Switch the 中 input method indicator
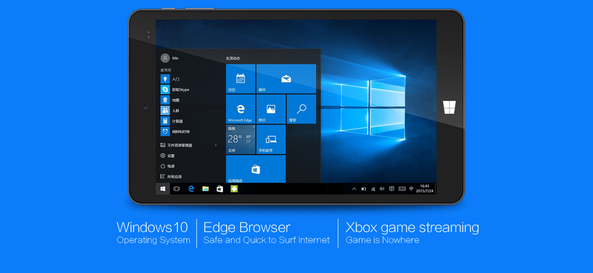Screen dimensions: 593x273 [412, 189]
